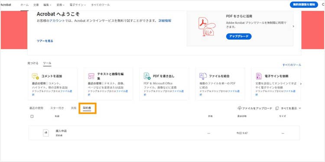Click the promo banner next chevron
The width and height of the screenshot is (325, 162).
pyautogui.click(x=293, y=26)
